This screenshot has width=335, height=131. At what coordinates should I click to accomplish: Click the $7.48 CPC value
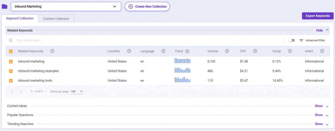(244, 61)
